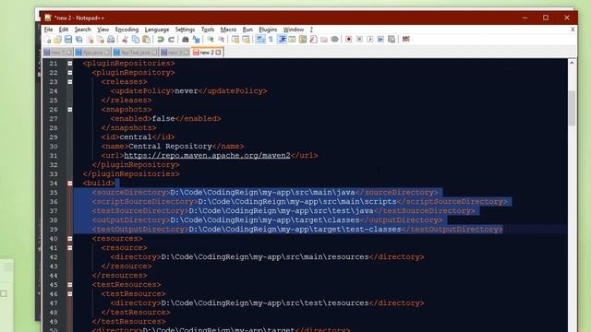Screen dimensions: 591x332
Task: Click the Stop Recording macro icon
Action: 359,40
